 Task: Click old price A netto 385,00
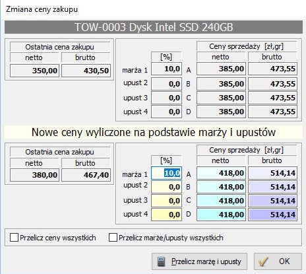tap(221, 69)
